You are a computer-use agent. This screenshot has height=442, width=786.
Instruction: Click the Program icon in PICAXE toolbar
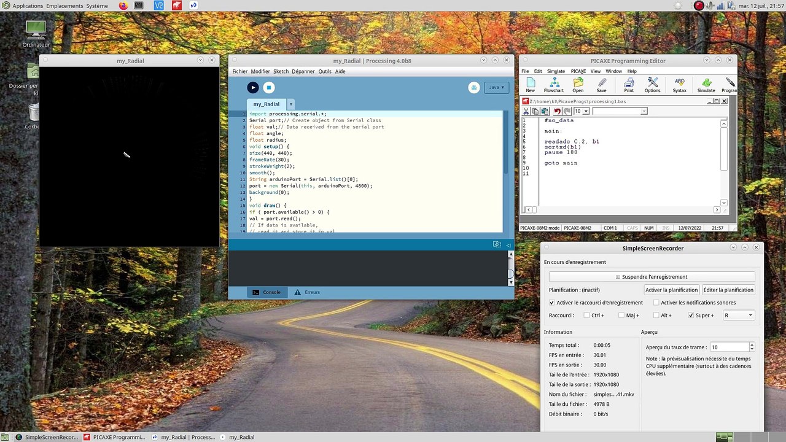729,85
